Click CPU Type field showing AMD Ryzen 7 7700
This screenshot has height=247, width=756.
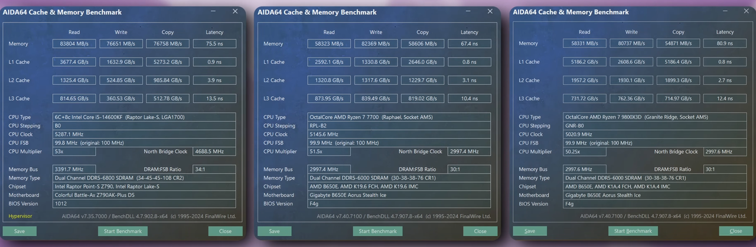pyautogui.click(x=399, y=117)
